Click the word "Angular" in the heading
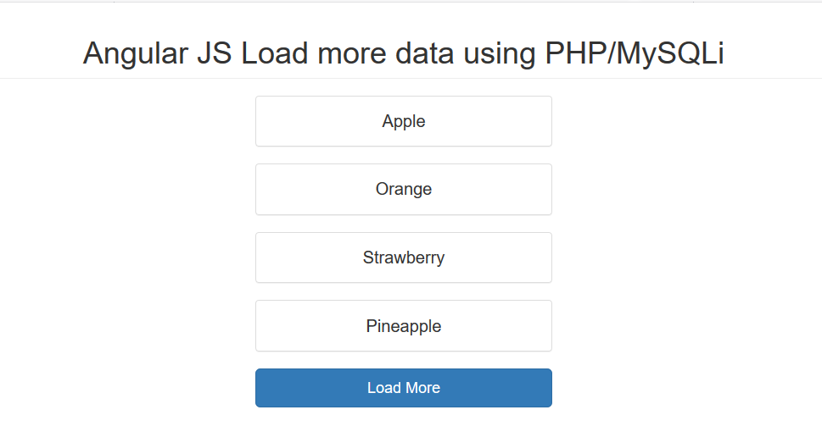 (135, 54)
